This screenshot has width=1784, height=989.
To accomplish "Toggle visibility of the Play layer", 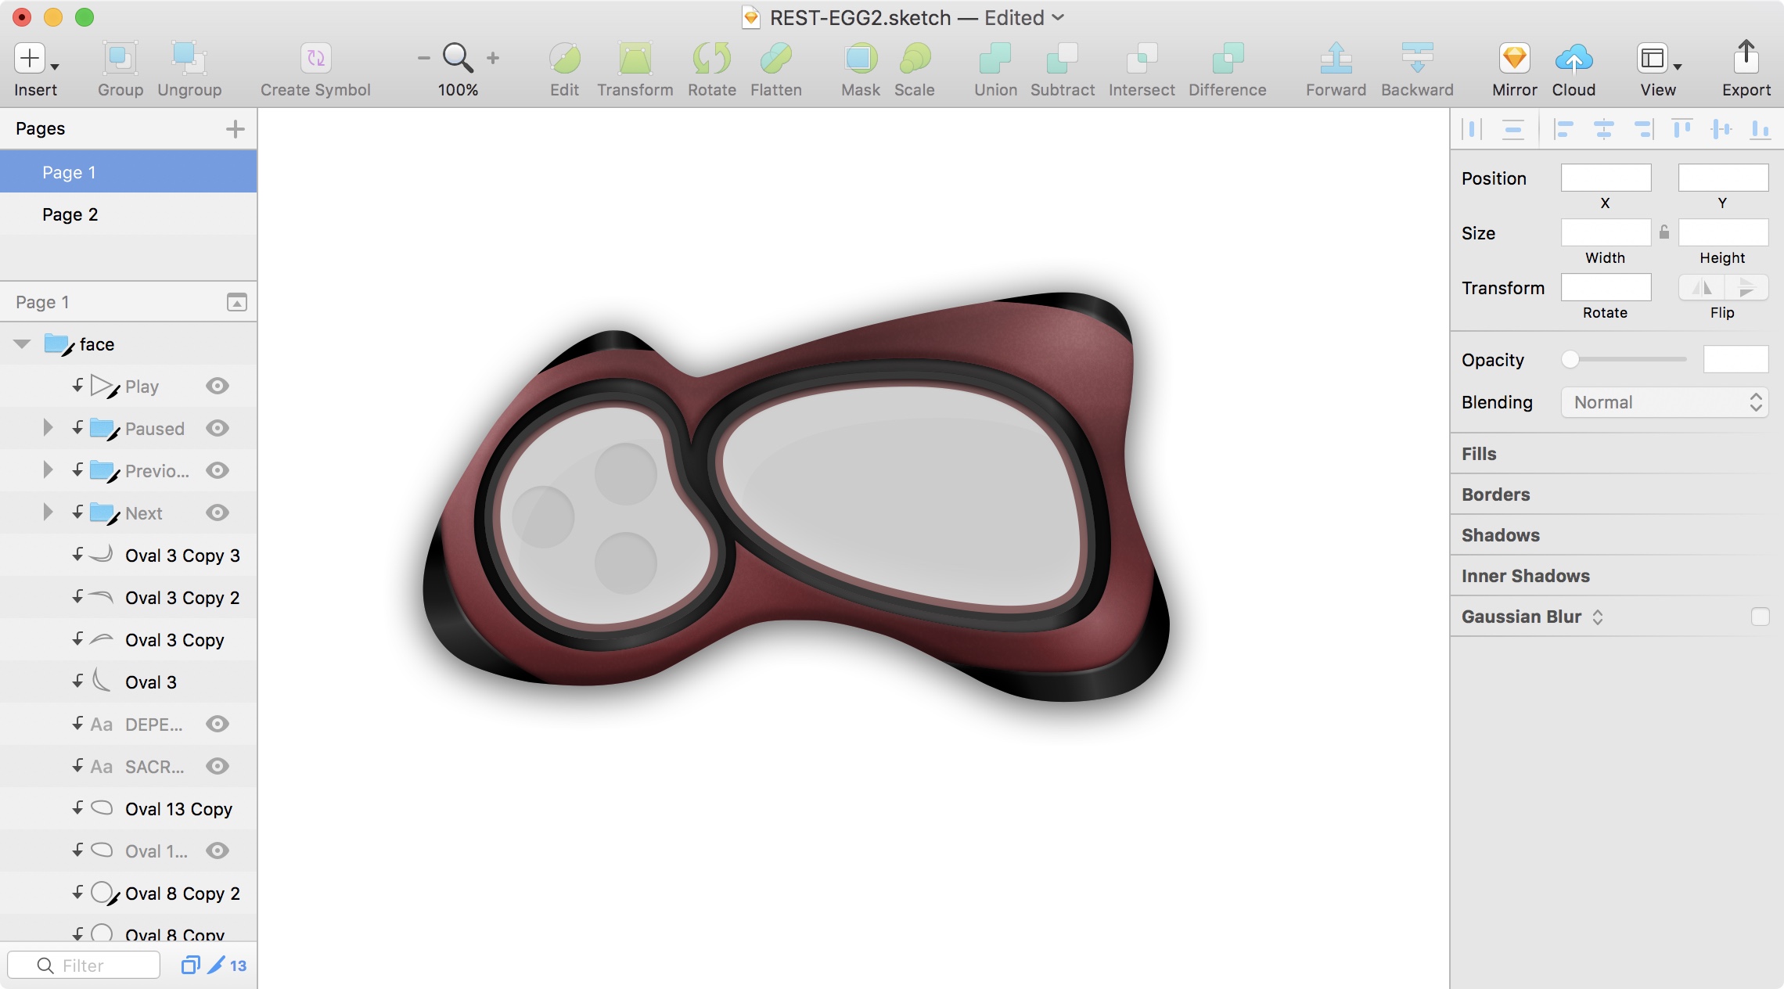I will (x=218, y=386).
